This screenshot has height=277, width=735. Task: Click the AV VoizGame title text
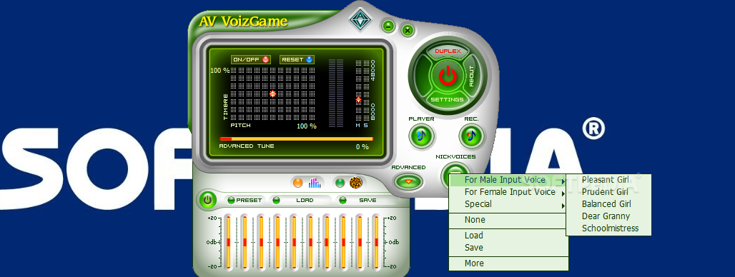[x=243, y=21]
